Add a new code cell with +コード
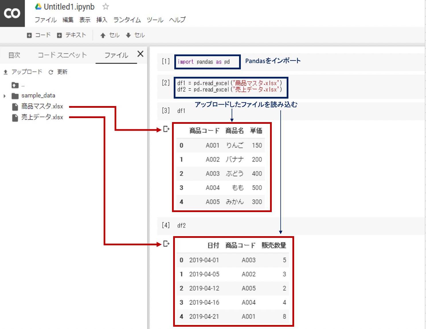Image resolution: width=426 pixels, height=329 pixels. (x=39, y=35)
